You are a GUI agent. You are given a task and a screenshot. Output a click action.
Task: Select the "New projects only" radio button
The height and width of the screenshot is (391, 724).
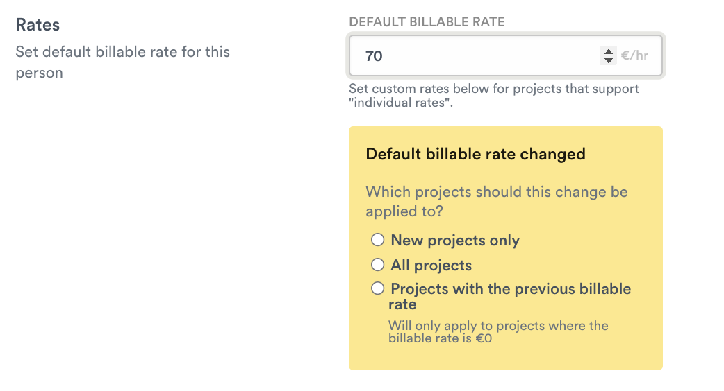[377, 240]
